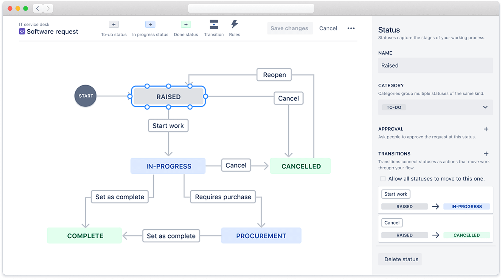The image size is (502, 279).
Task: Add a new transition in the panel
Action: 486,154
